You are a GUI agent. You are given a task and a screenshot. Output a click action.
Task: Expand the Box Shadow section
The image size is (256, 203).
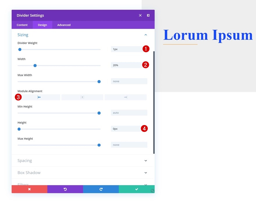coord(146,173)
